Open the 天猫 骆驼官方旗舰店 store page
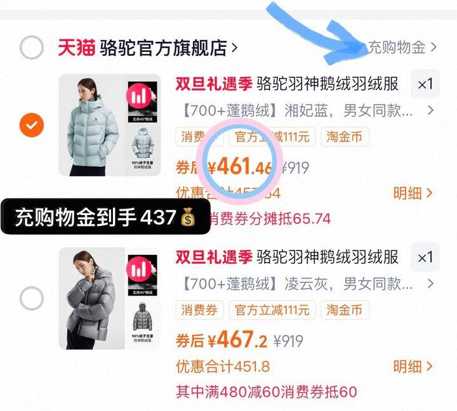 click(x=147, y=48)
